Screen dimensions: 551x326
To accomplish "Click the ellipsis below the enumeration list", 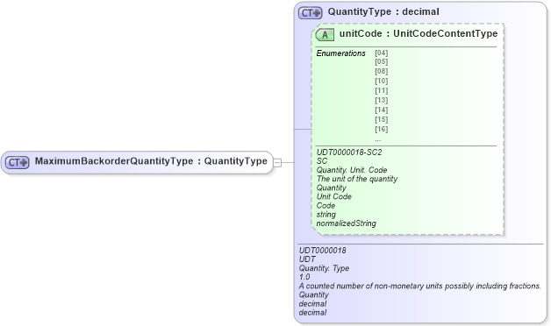I will click(x=378, y=139).
